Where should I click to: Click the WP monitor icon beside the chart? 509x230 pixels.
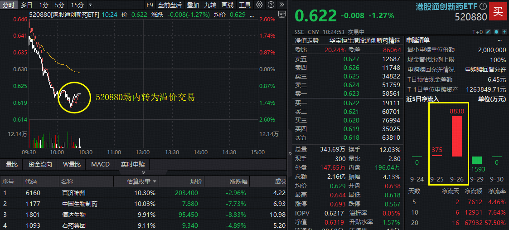pos(281,15)
